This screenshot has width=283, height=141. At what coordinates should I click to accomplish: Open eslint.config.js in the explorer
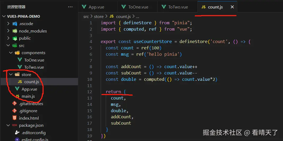(x=35, y=139)
